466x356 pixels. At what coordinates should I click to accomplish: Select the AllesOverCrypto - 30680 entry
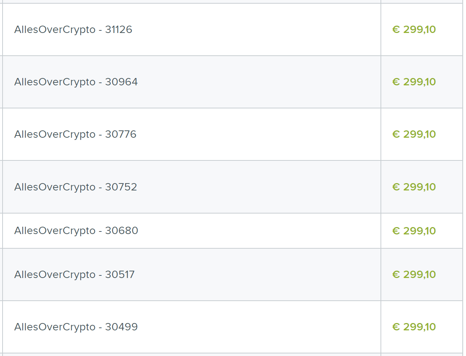pos(76,230)
